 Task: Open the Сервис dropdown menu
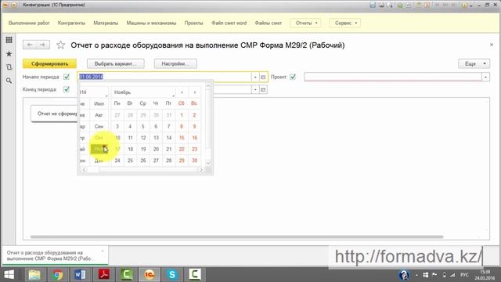[x=345, y=23]
